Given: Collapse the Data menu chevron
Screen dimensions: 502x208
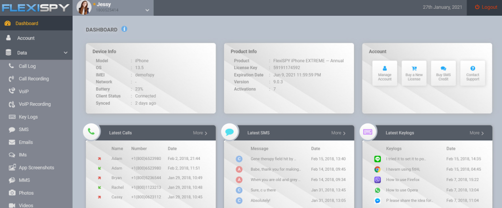Looking at the screenshot, I should coord(66,52).
